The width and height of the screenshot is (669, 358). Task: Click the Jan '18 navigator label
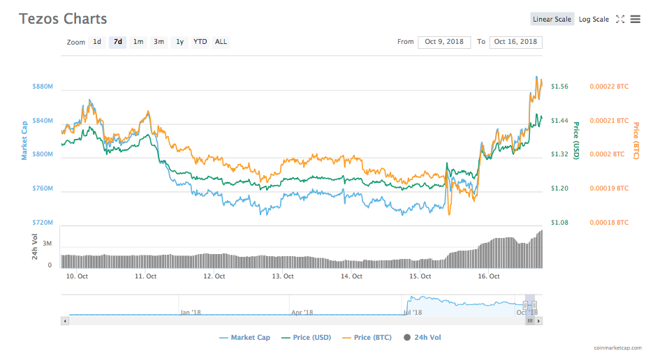(x=190, y=313)
